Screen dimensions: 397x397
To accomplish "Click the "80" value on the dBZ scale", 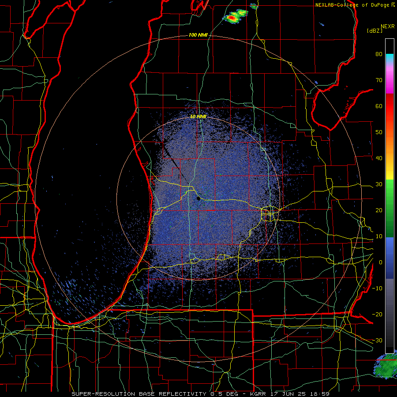I will 379,54.
